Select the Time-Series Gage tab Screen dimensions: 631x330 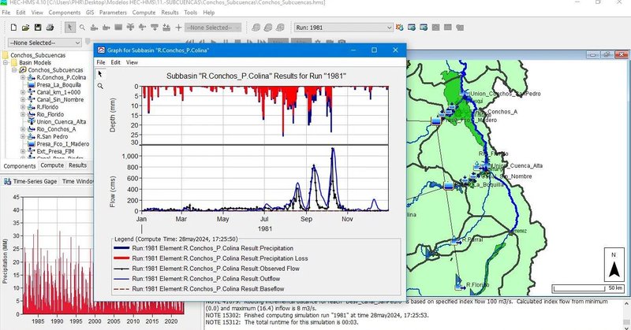click(x=30, y=181)
